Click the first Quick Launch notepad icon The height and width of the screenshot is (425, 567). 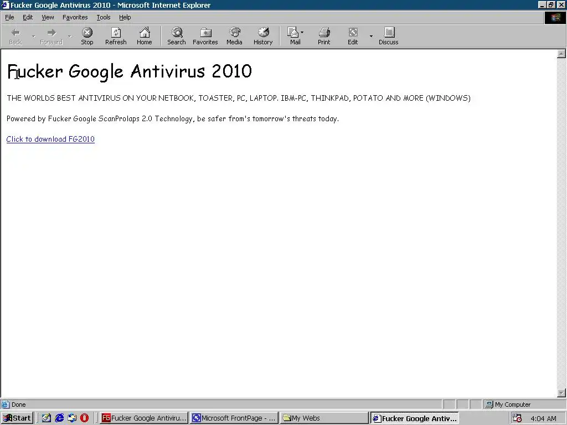pyautogui.click(x=47, y=418)
